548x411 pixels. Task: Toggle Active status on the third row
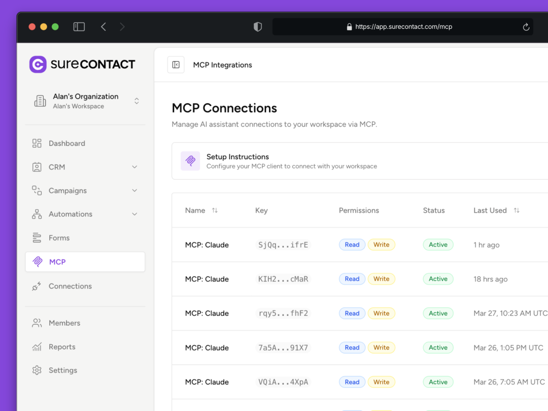pos(438,313)
